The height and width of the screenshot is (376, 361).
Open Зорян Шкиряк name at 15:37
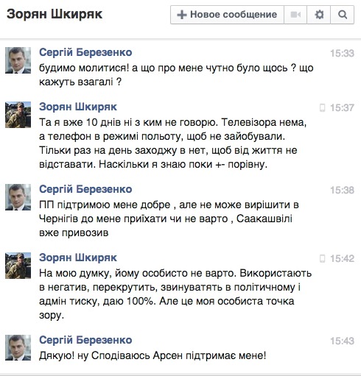[78, 107]
